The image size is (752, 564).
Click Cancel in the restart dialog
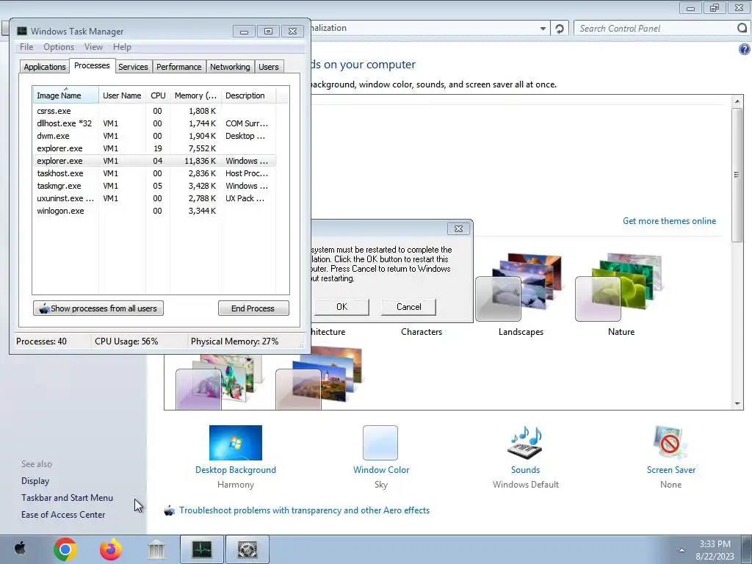(408, 307)
